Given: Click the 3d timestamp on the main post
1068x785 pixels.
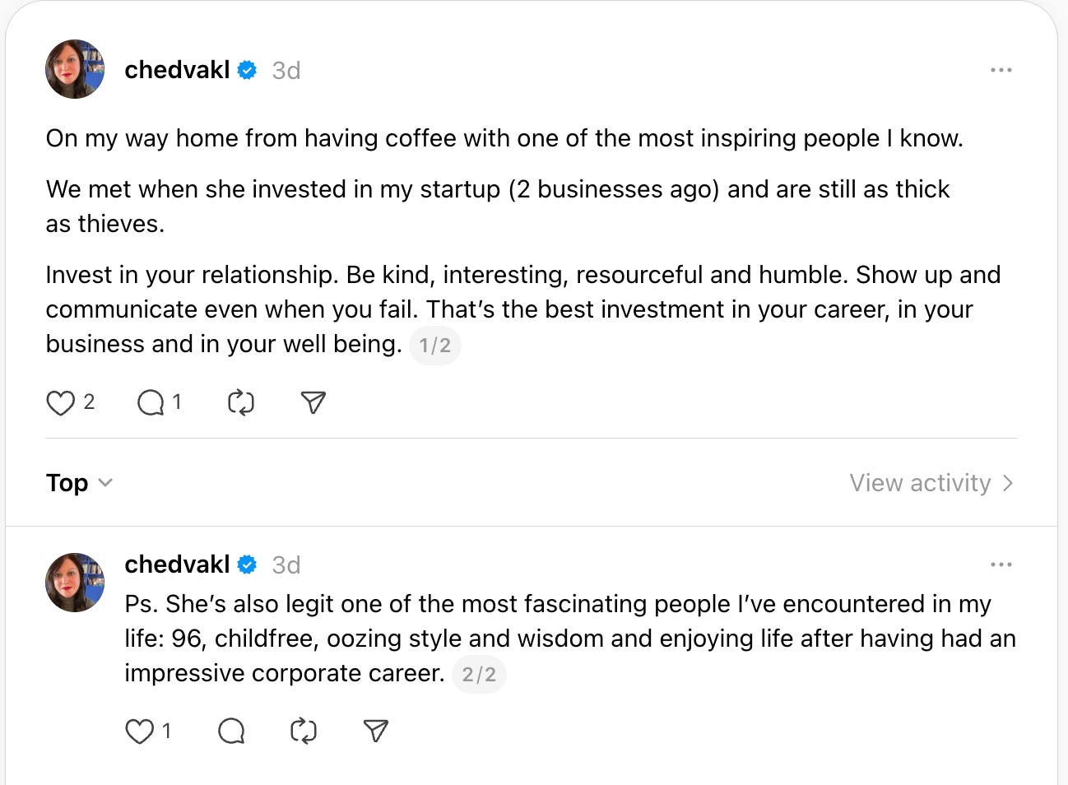Looking at the screenshot, I should [x=286, y=70].
